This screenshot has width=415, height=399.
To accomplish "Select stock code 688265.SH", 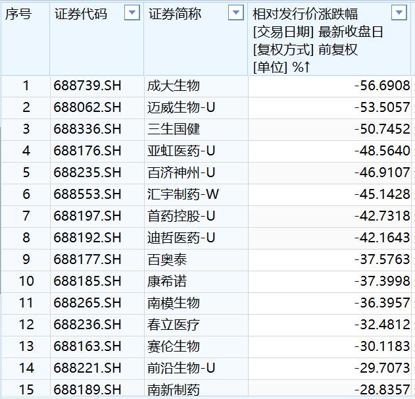I will [87, 303].
